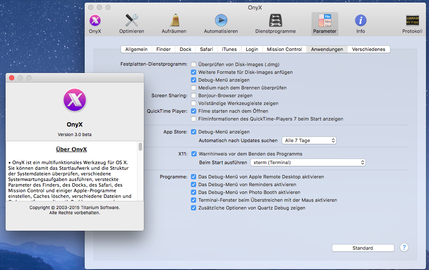429x270 pixels.
Task: Switch to the Safari tab
Action: pyautogui.click(x=207, y=49)
